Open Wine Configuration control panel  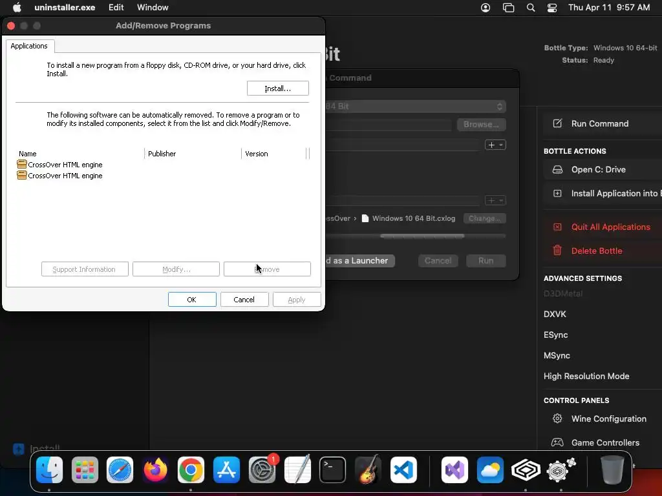603,418
